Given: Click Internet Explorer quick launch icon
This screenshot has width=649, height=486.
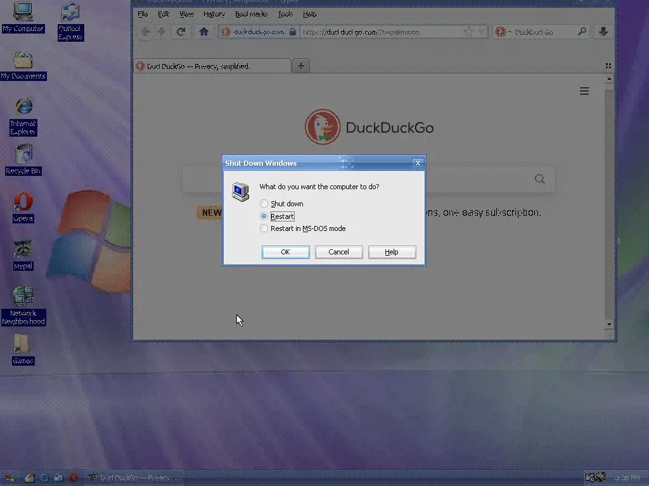Looking at the screenshot, I should click(x=44, y=478).
